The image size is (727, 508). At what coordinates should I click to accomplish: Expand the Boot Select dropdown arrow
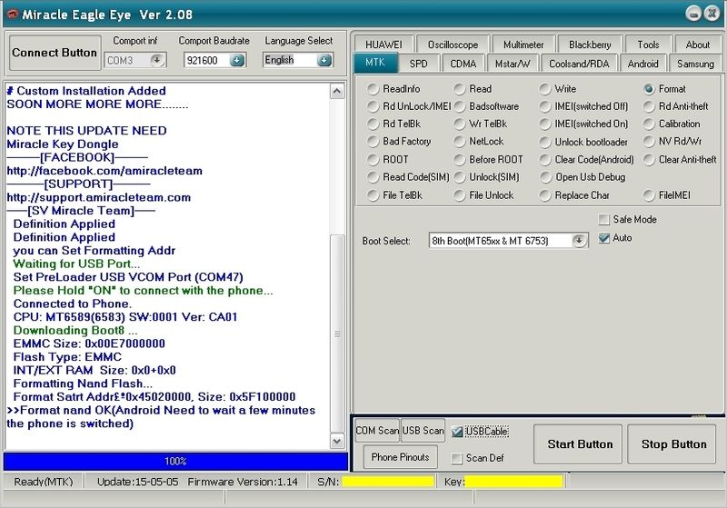(x=579, y=241)
